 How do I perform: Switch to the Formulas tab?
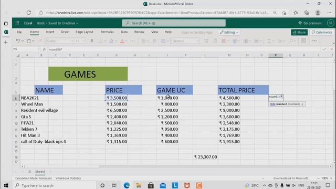click(x=107, y=32)
